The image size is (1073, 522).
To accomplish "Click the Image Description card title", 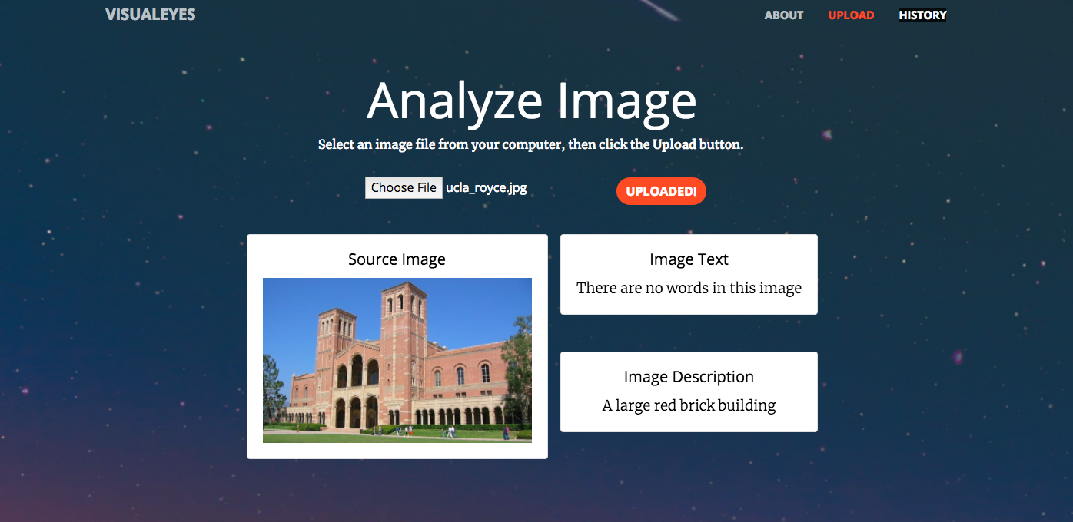I will (x=689, y=377).
